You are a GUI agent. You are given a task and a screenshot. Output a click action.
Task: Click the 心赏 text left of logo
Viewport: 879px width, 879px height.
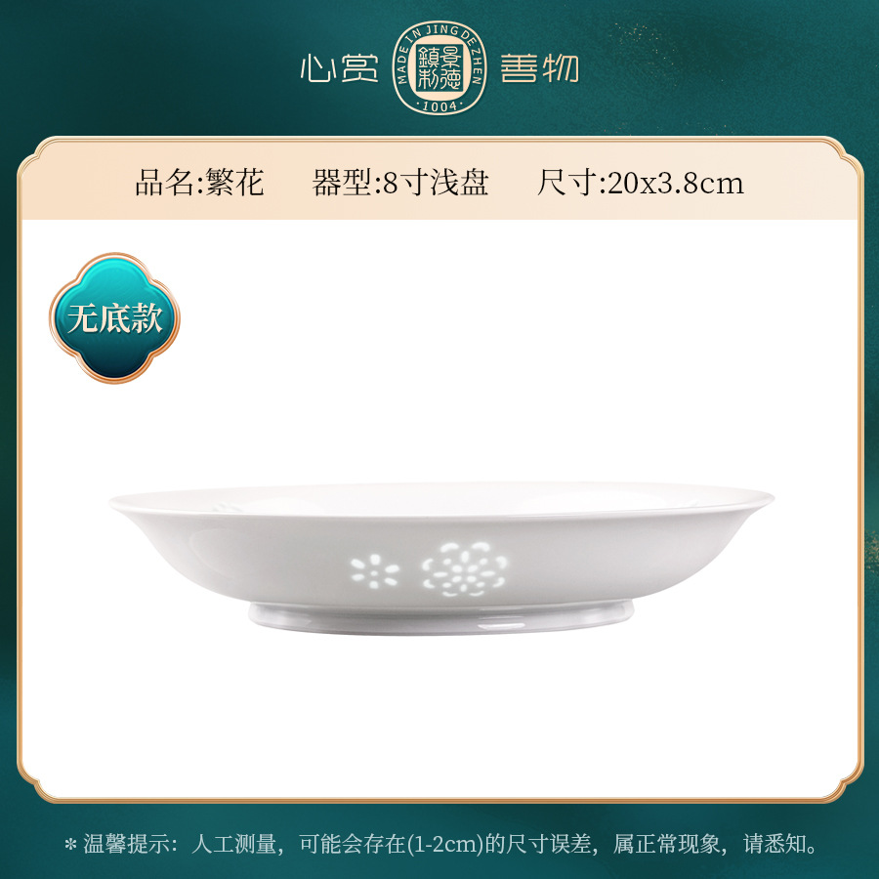point(339,69)
